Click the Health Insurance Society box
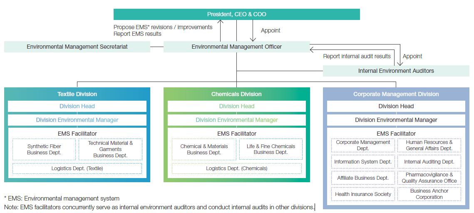474x213 pixels. [x=363, y=194]
